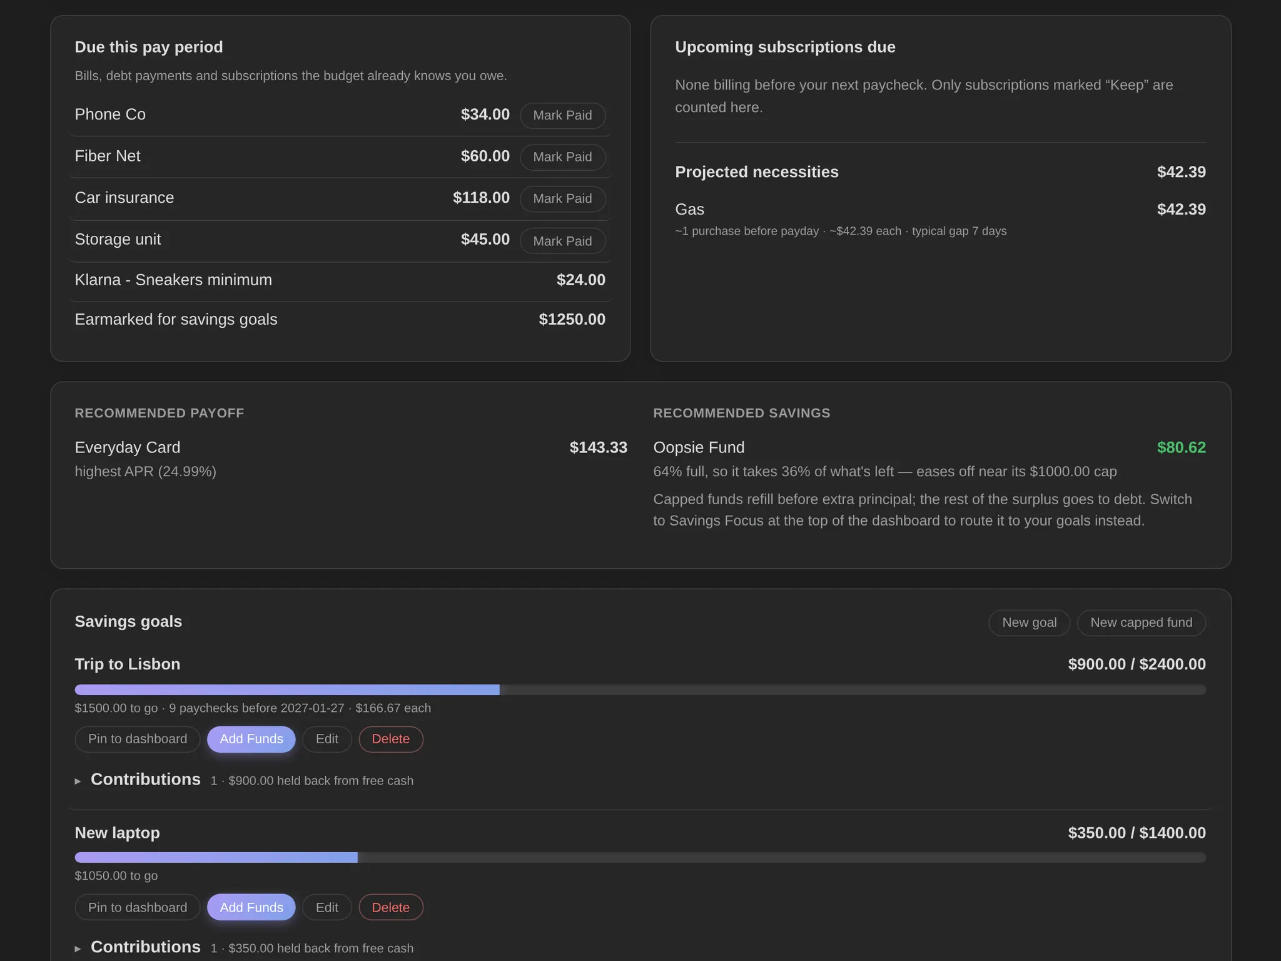Screen dimensions: 1281x961
Task: Mark Phone Co bill as paid
Action: click(x=562, y=116)
